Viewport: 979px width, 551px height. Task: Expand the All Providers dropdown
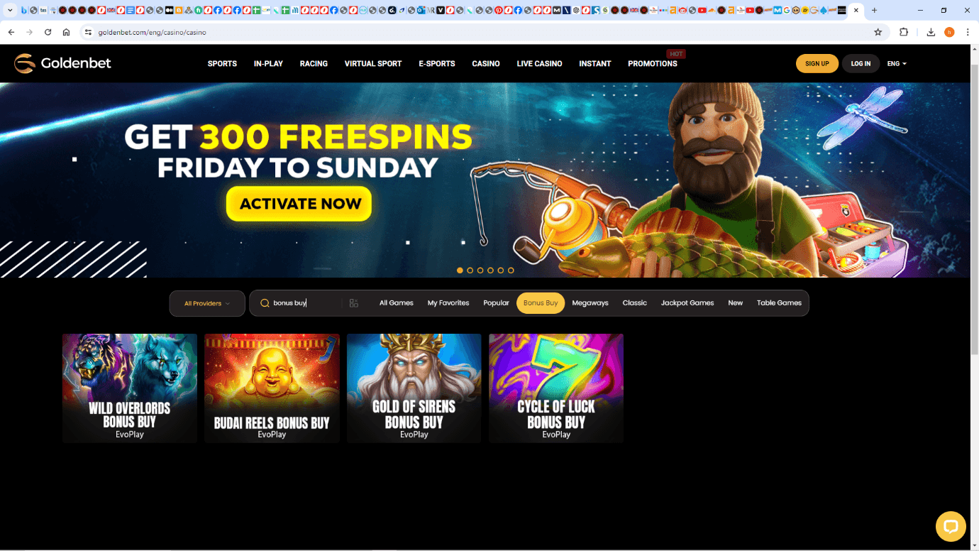207,303
